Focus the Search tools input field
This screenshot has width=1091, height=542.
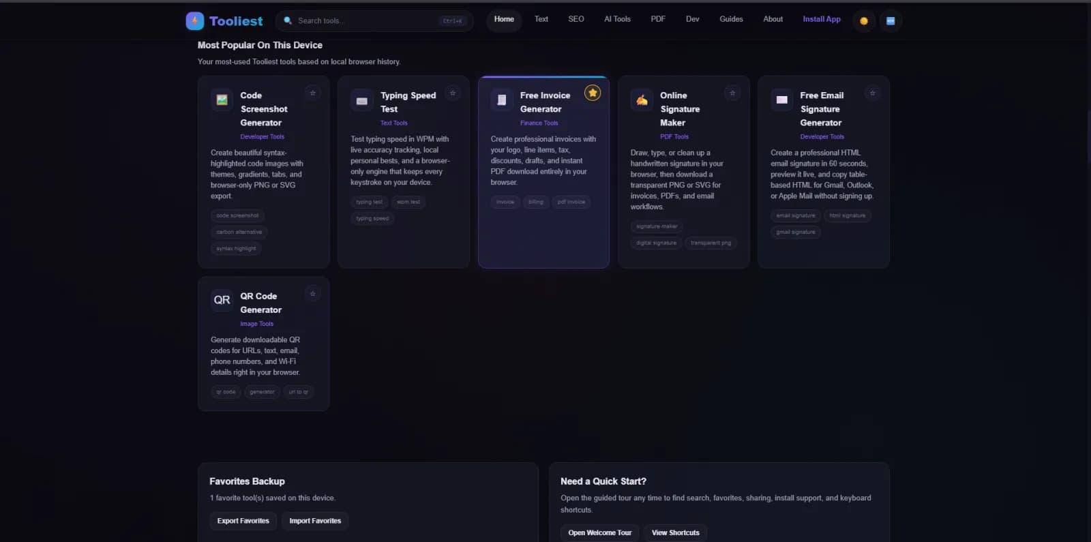coord(374,20)
